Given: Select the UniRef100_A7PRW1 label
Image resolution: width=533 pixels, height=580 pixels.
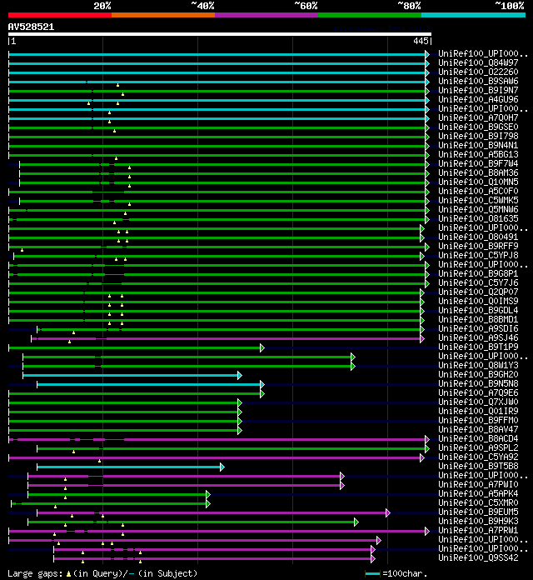Looking at the screenshot, I should coord(478,530).
